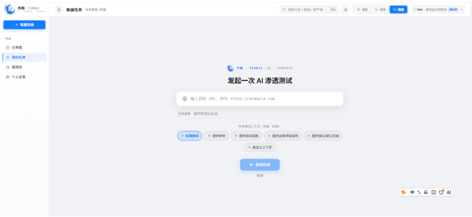Viewport: 472px width, 217px height.
Task: Click the TIANJI logo in sidebar
Action: point(10,9)
